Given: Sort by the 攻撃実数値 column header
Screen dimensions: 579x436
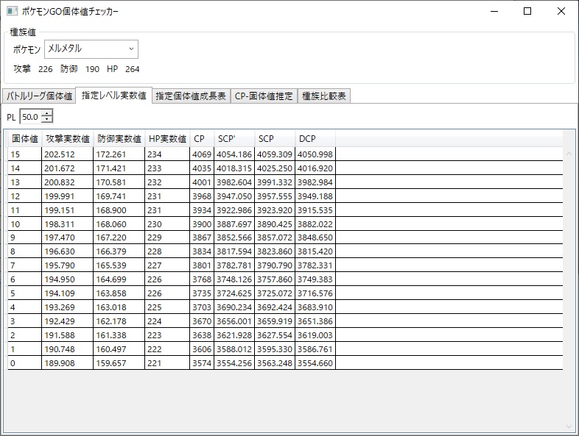Looking at the screenshot, I should (68, 139).
